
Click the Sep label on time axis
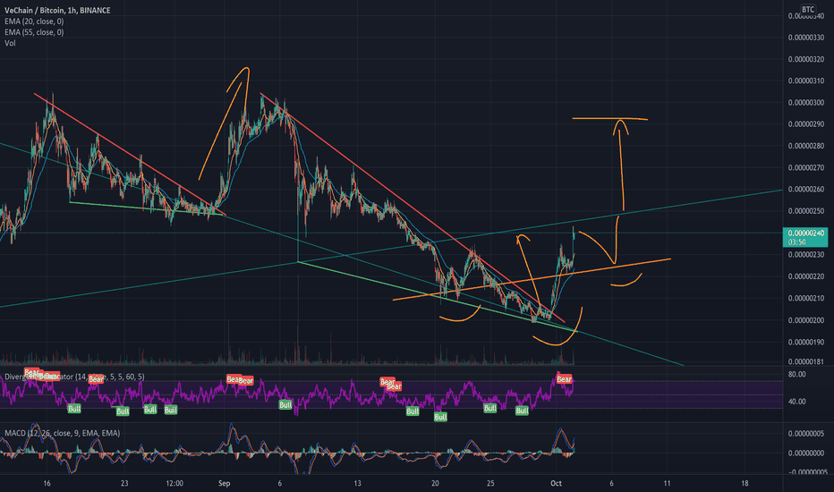(224, 483)
